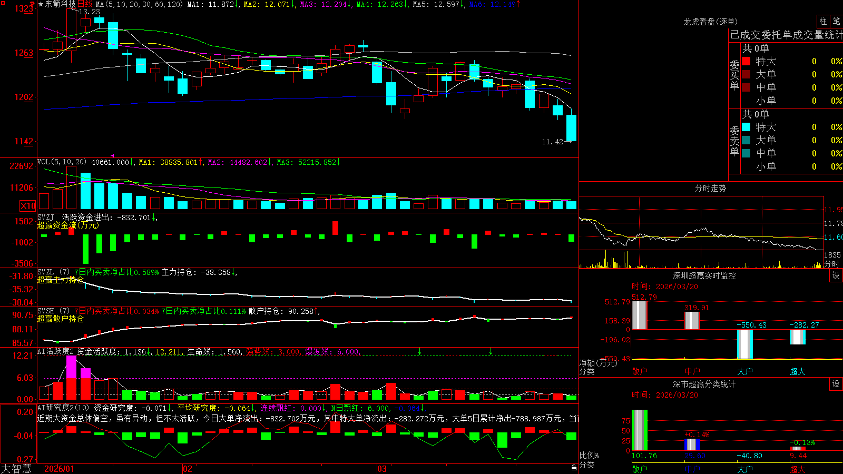
Task: Click the first green arrow marker in AI活跃度2 pane
Action: (420, 351)
